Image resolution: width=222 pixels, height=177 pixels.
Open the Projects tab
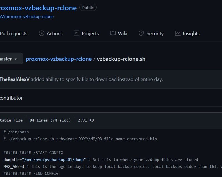point(86,34)
